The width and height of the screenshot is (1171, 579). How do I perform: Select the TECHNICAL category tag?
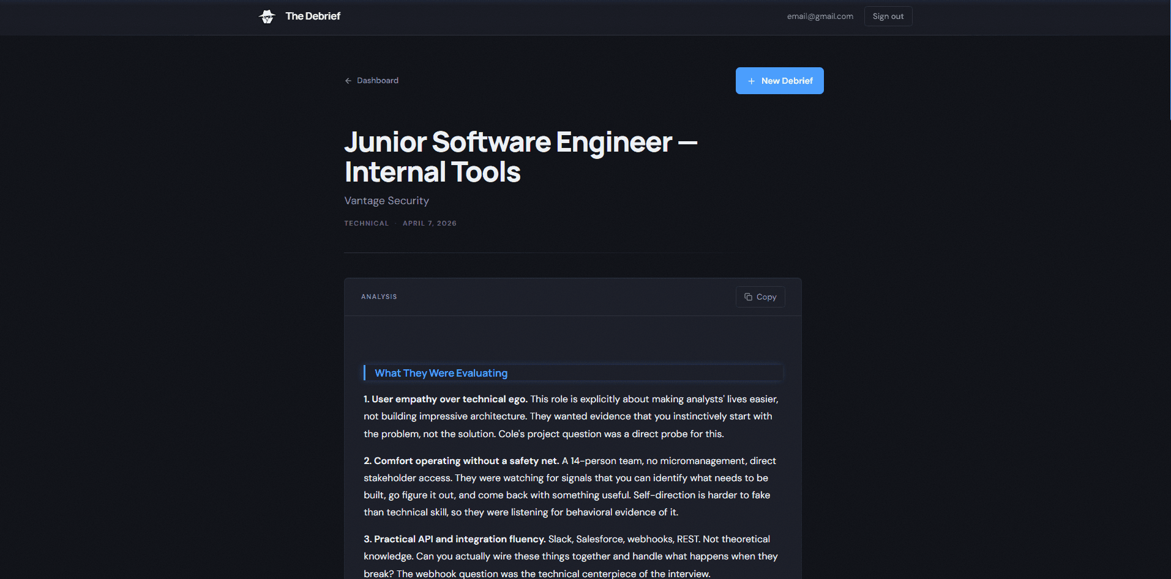point(366,223)
